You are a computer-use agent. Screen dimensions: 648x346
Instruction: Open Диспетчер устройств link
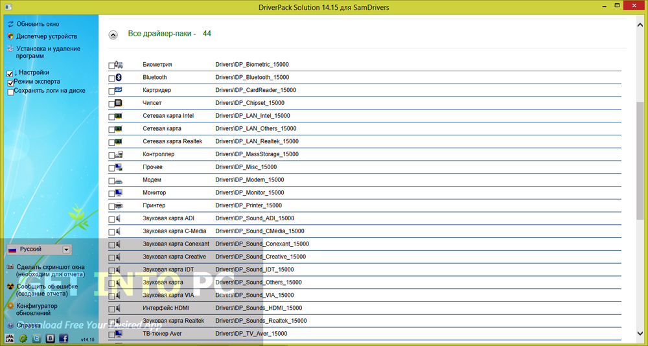tap(47, 36)
